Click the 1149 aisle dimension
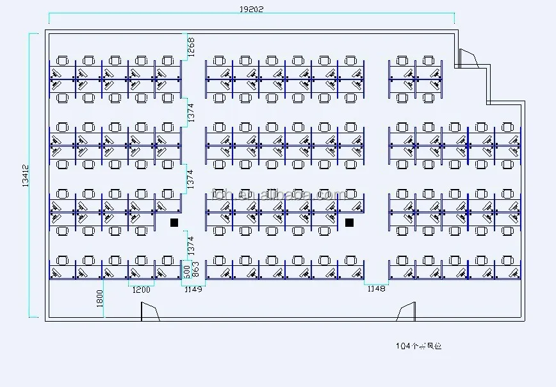 click(x=193, y=289)
